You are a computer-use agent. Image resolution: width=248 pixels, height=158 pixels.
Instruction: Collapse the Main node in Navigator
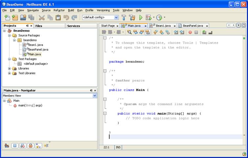pos(4,101)
